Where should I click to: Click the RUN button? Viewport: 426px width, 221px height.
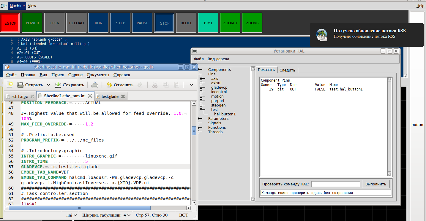tap(98, 23)
